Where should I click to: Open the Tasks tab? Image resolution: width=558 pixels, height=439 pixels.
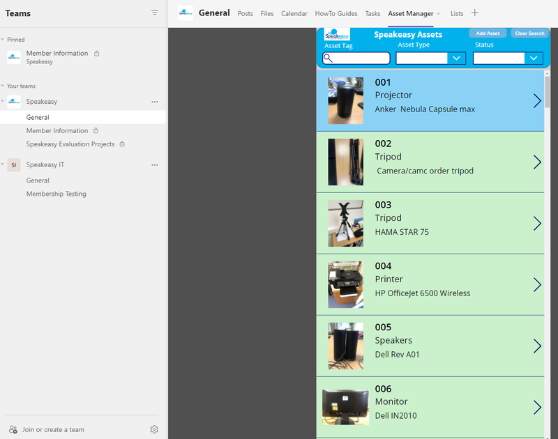(372, 13)
